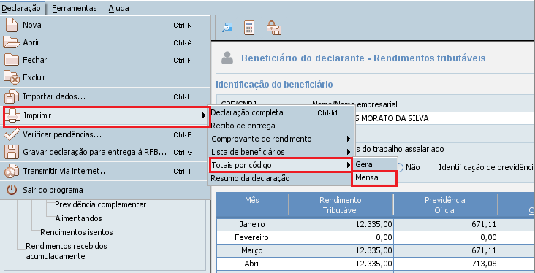Click the Verificar pendências checkmark icon
Screen dimensions: 535x273
coord(11,134)
